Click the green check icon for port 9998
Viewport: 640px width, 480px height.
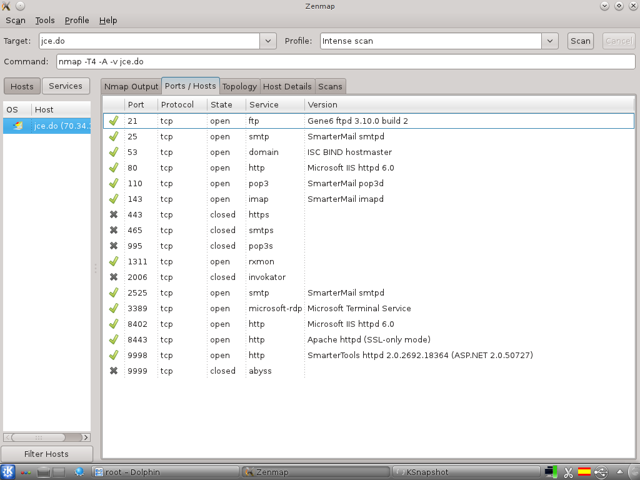point(114,355)
